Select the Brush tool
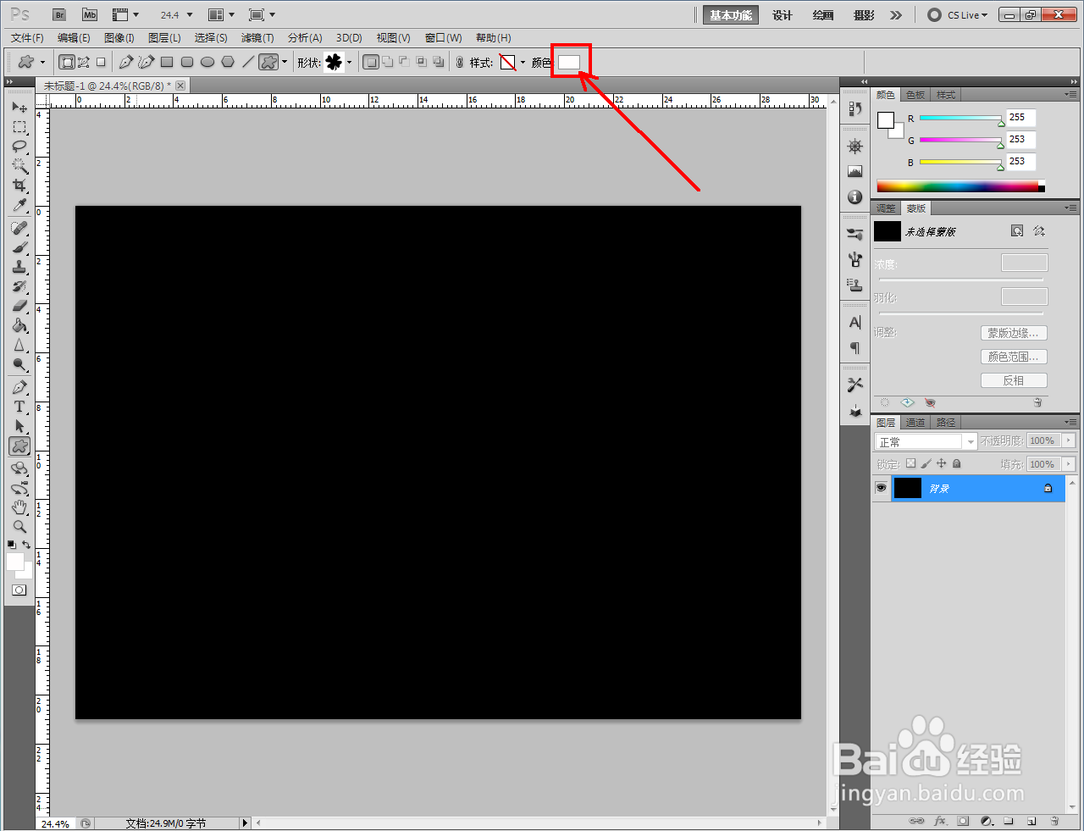The image size is (1084, 831). 19,248
